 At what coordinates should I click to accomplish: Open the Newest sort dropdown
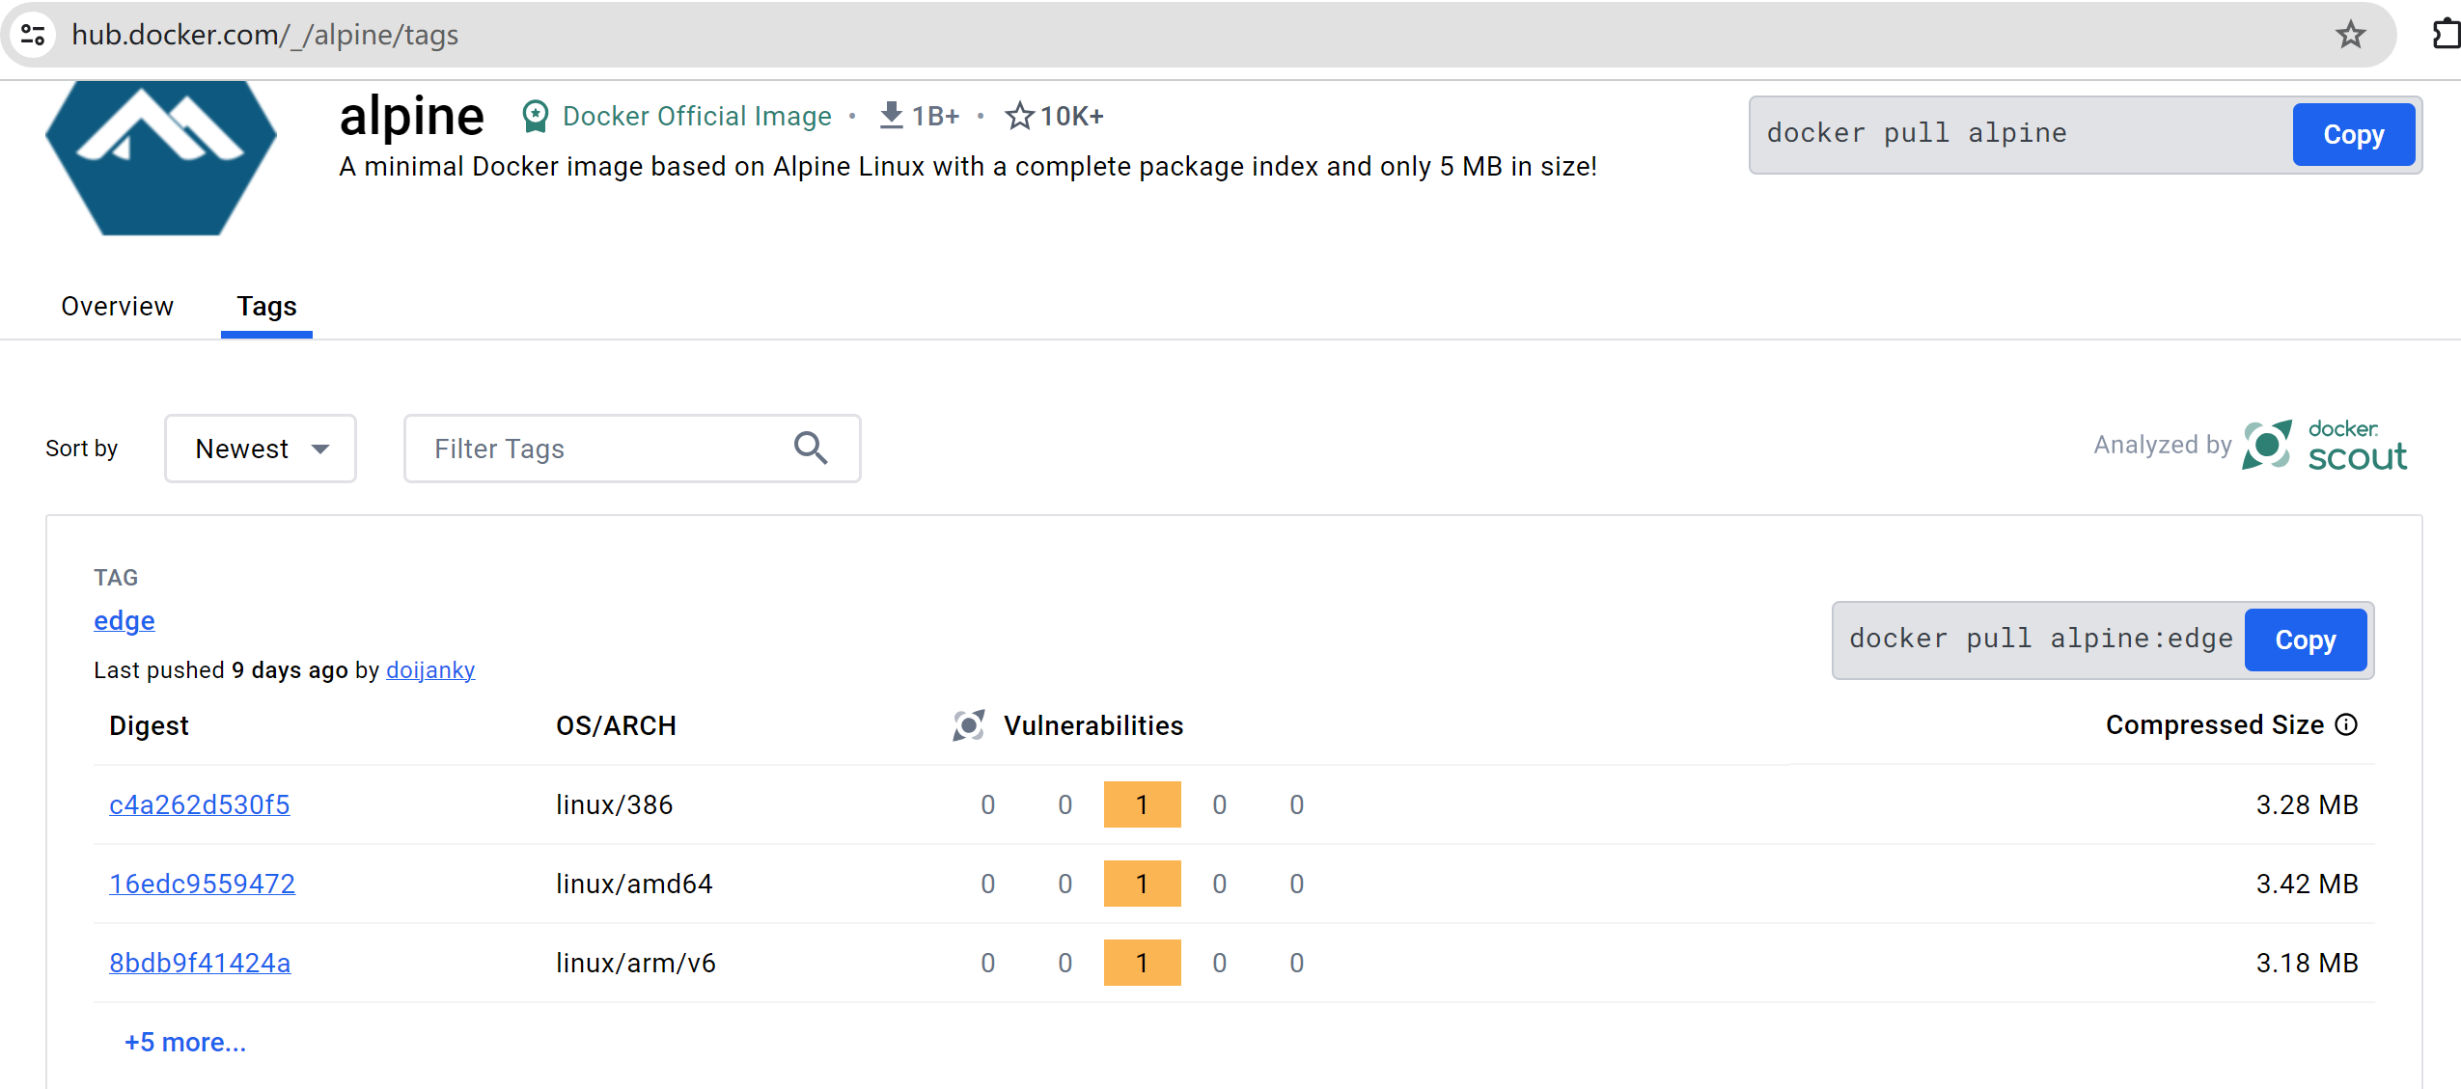coord(261,449)
